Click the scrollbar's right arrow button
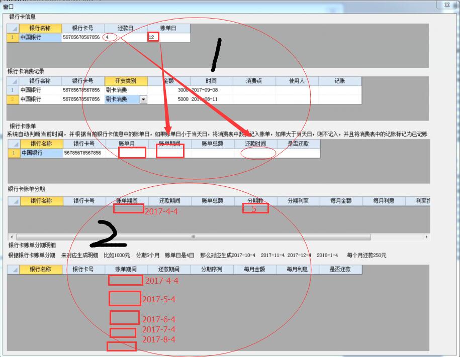Viewport: 460px width, 357px height. coord(426,237)
